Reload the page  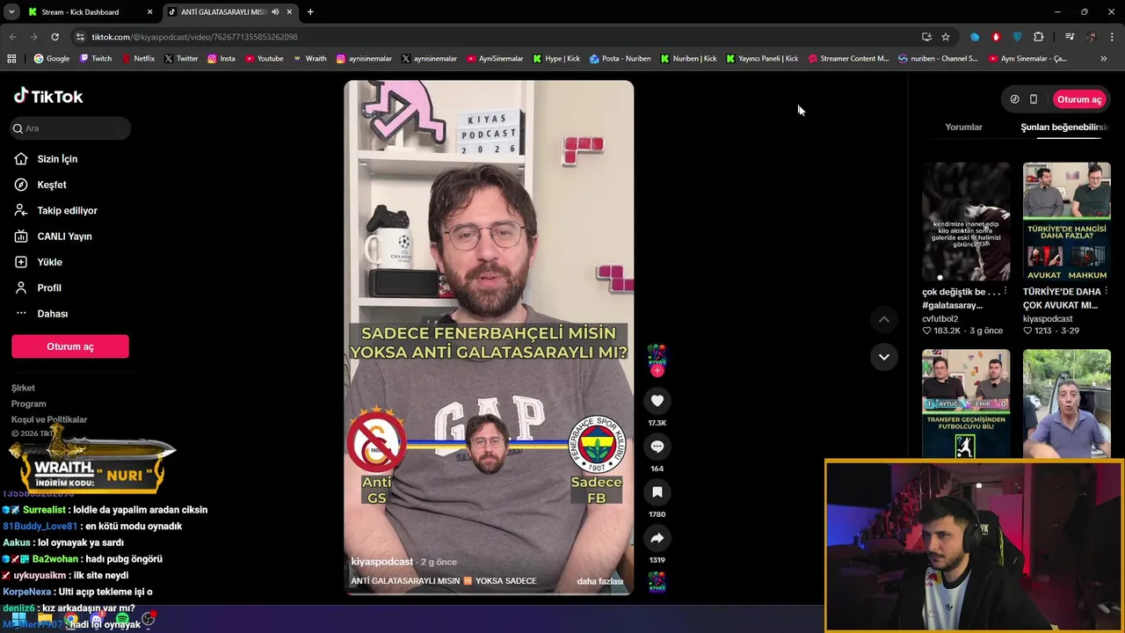pos(54,37)
